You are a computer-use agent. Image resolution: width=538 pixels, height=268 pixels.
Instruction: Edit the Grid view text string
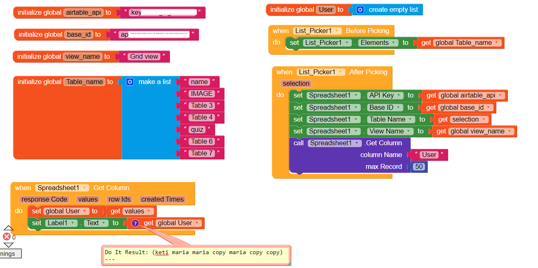point(144,57)
